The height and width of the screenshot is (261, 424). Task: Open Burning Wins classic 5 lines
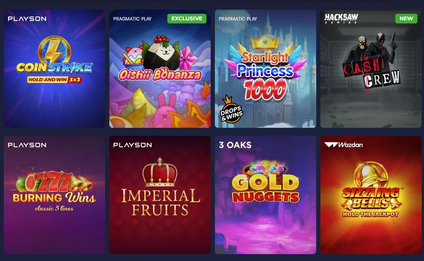54,195
